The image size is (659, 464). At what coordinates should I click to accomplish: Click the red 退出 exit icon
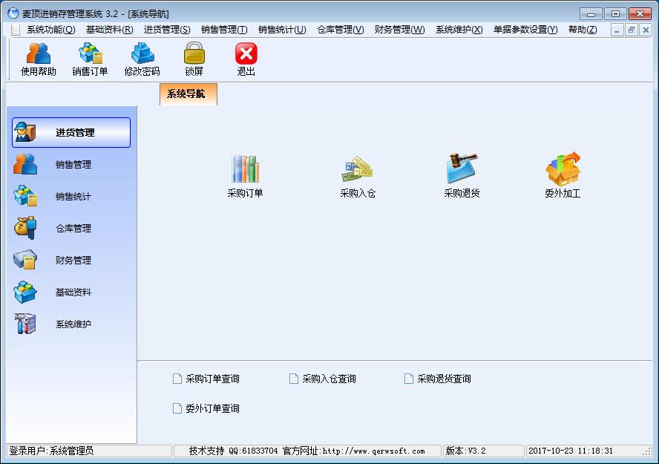(246, 59)
